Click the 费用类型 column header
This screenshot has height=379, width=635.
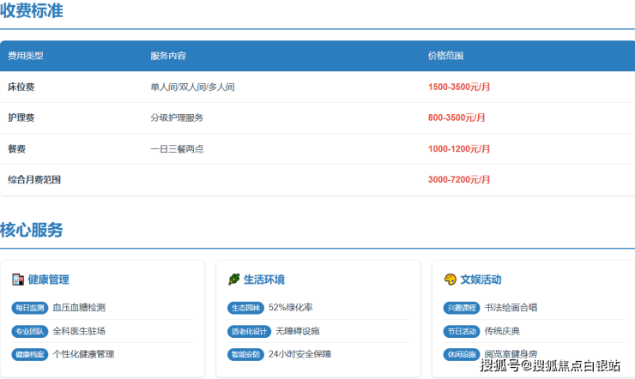click(x=26, y=56)
